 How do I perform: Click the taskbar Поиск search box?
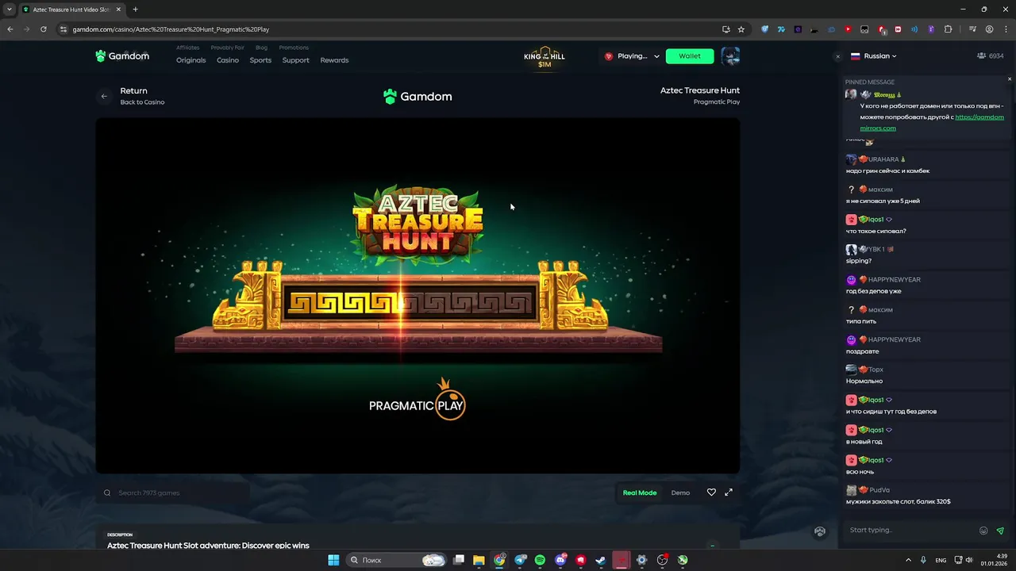396,560
